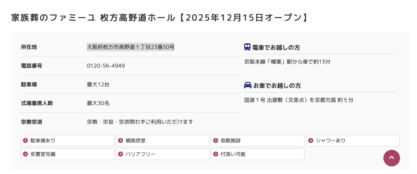The image size is (417, 174).
Task: Click the arrow icon in 駐車場あり tag
Action: coord(26,141)
